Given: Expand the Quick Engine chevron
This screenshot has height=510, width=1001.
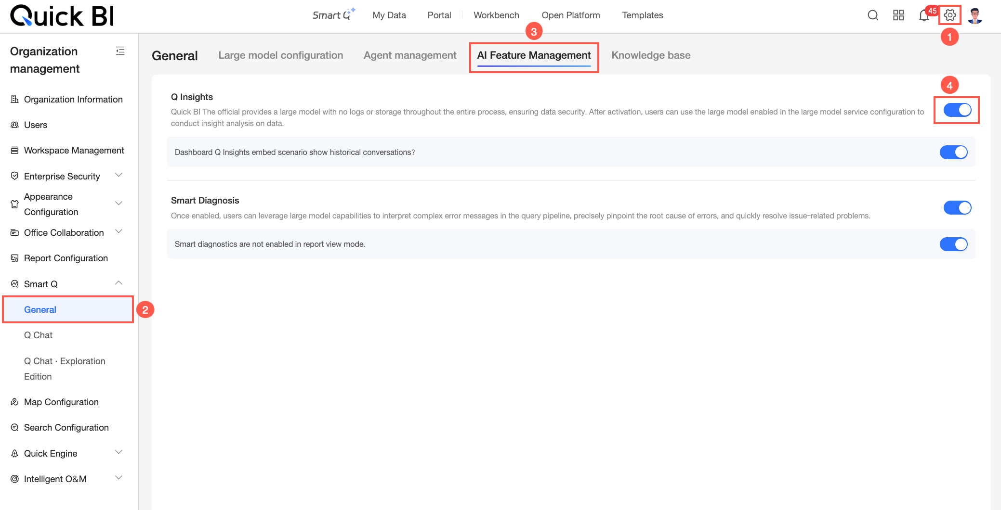Looking at the screenshot, I should [x=119, y=452].
